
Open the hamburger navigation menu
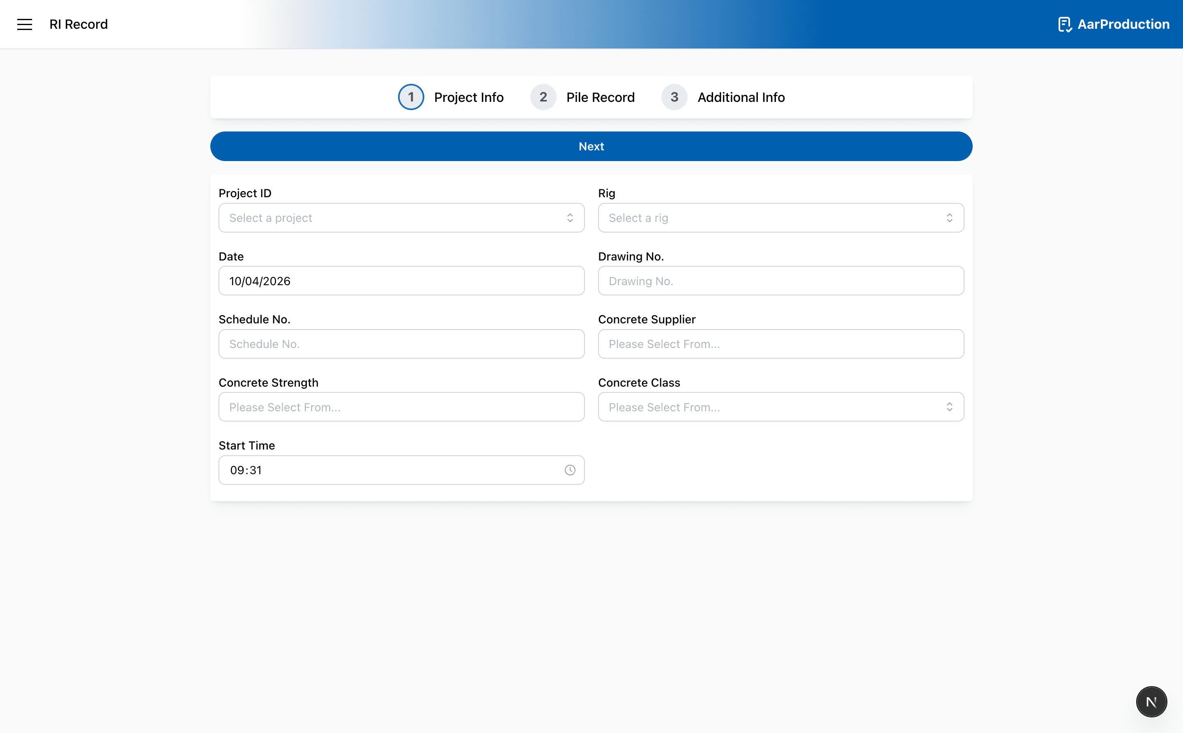[24, 24]
